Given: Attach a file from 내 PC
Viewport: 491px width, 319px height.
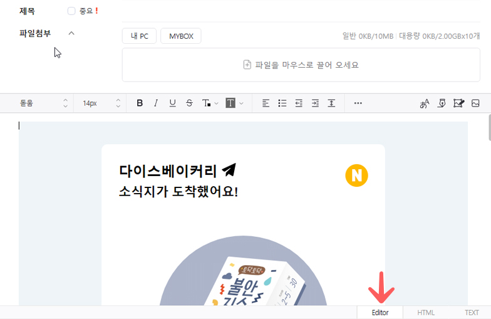Looking at the screenshot, I should (x=139, y=36).
